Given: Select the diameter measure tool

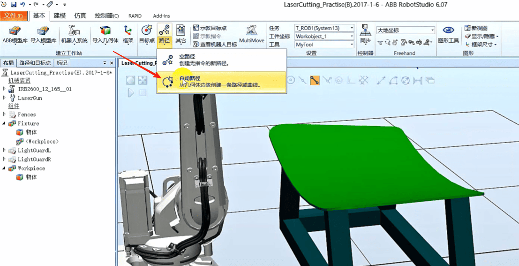Looking at the screenshot, I should pyautogui.click(x=406, y=80).
